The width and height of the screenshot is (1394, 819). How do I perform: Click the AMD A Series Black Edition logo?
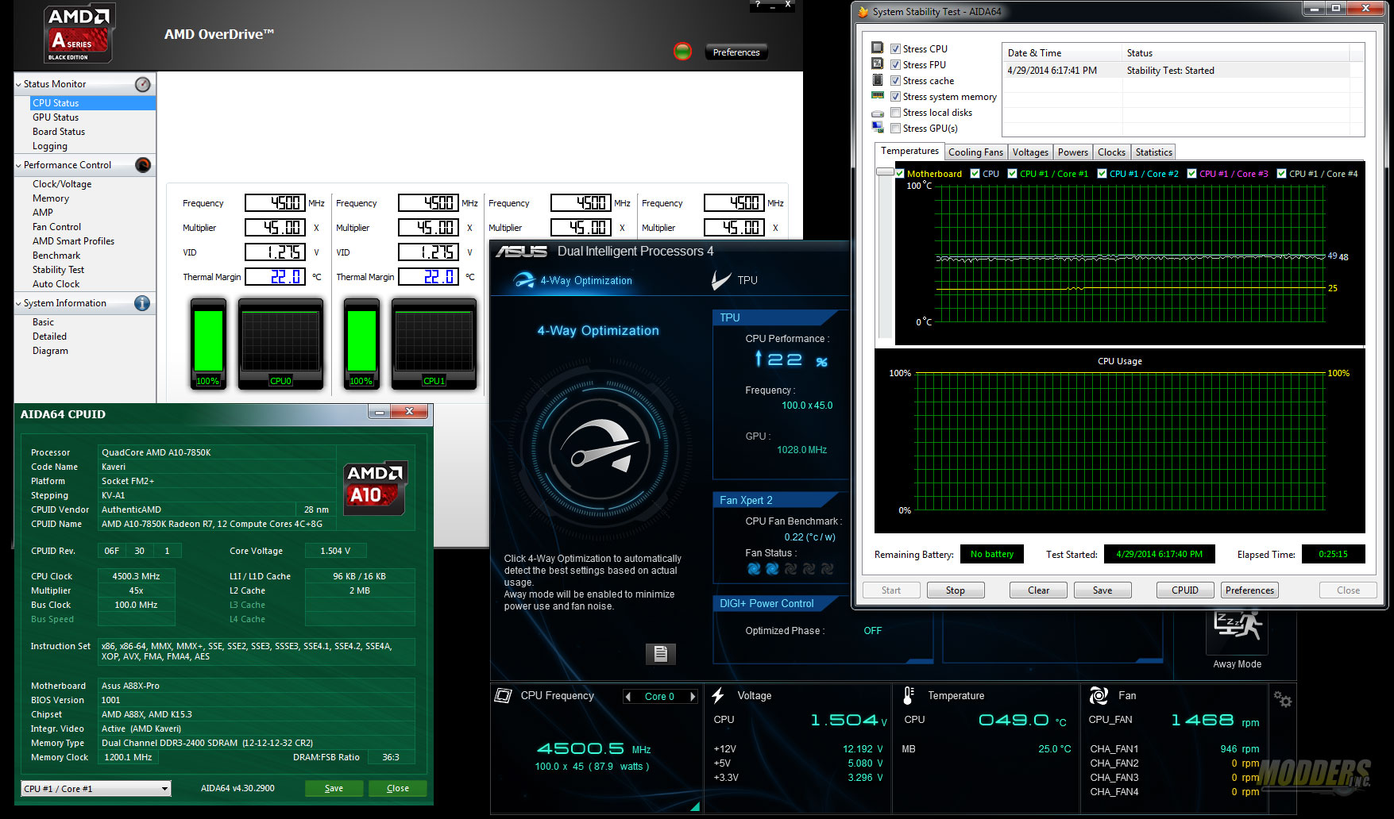pos(78,33)
